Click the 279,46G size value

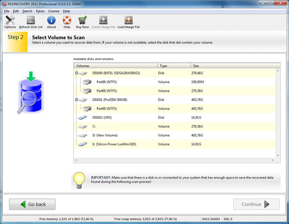click(x=197, y=73)
